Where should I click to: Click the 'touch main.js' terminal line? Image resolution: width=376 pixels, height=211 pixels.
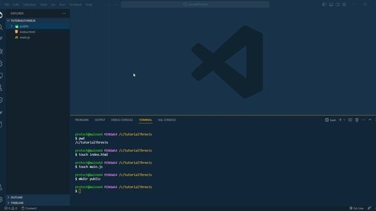pyautogui.click(x=89, y=166)
